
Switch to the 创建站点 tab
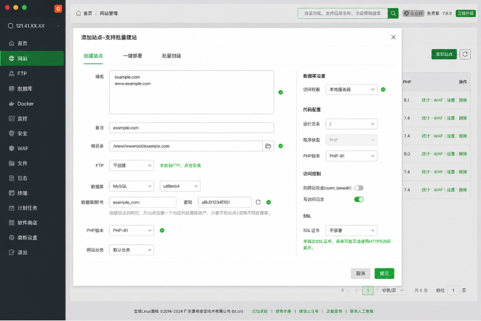93,56
